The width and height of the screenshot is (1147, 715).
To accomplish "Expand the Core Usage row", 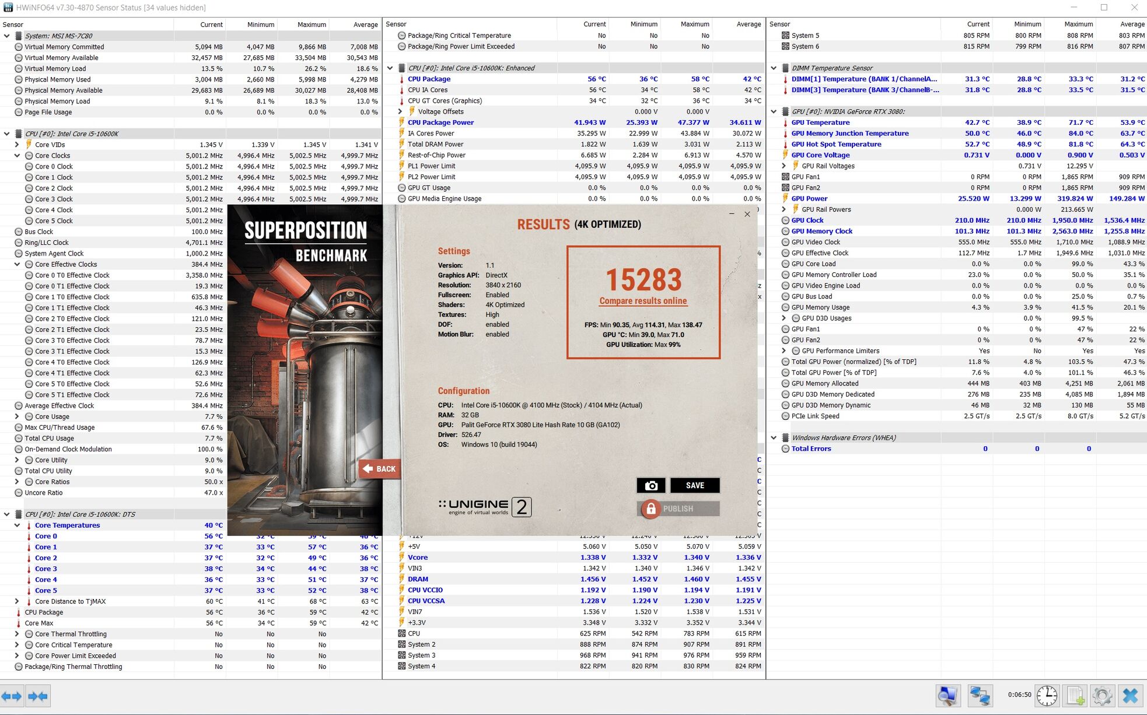I will [17, 416].
